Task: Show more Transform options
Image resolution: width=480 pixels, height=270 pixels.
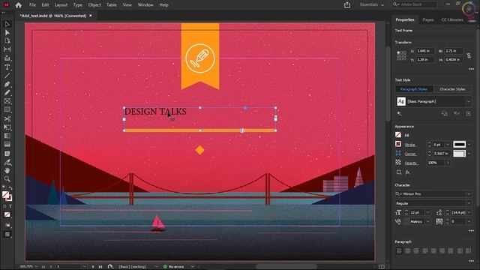Action: (471, 69)
